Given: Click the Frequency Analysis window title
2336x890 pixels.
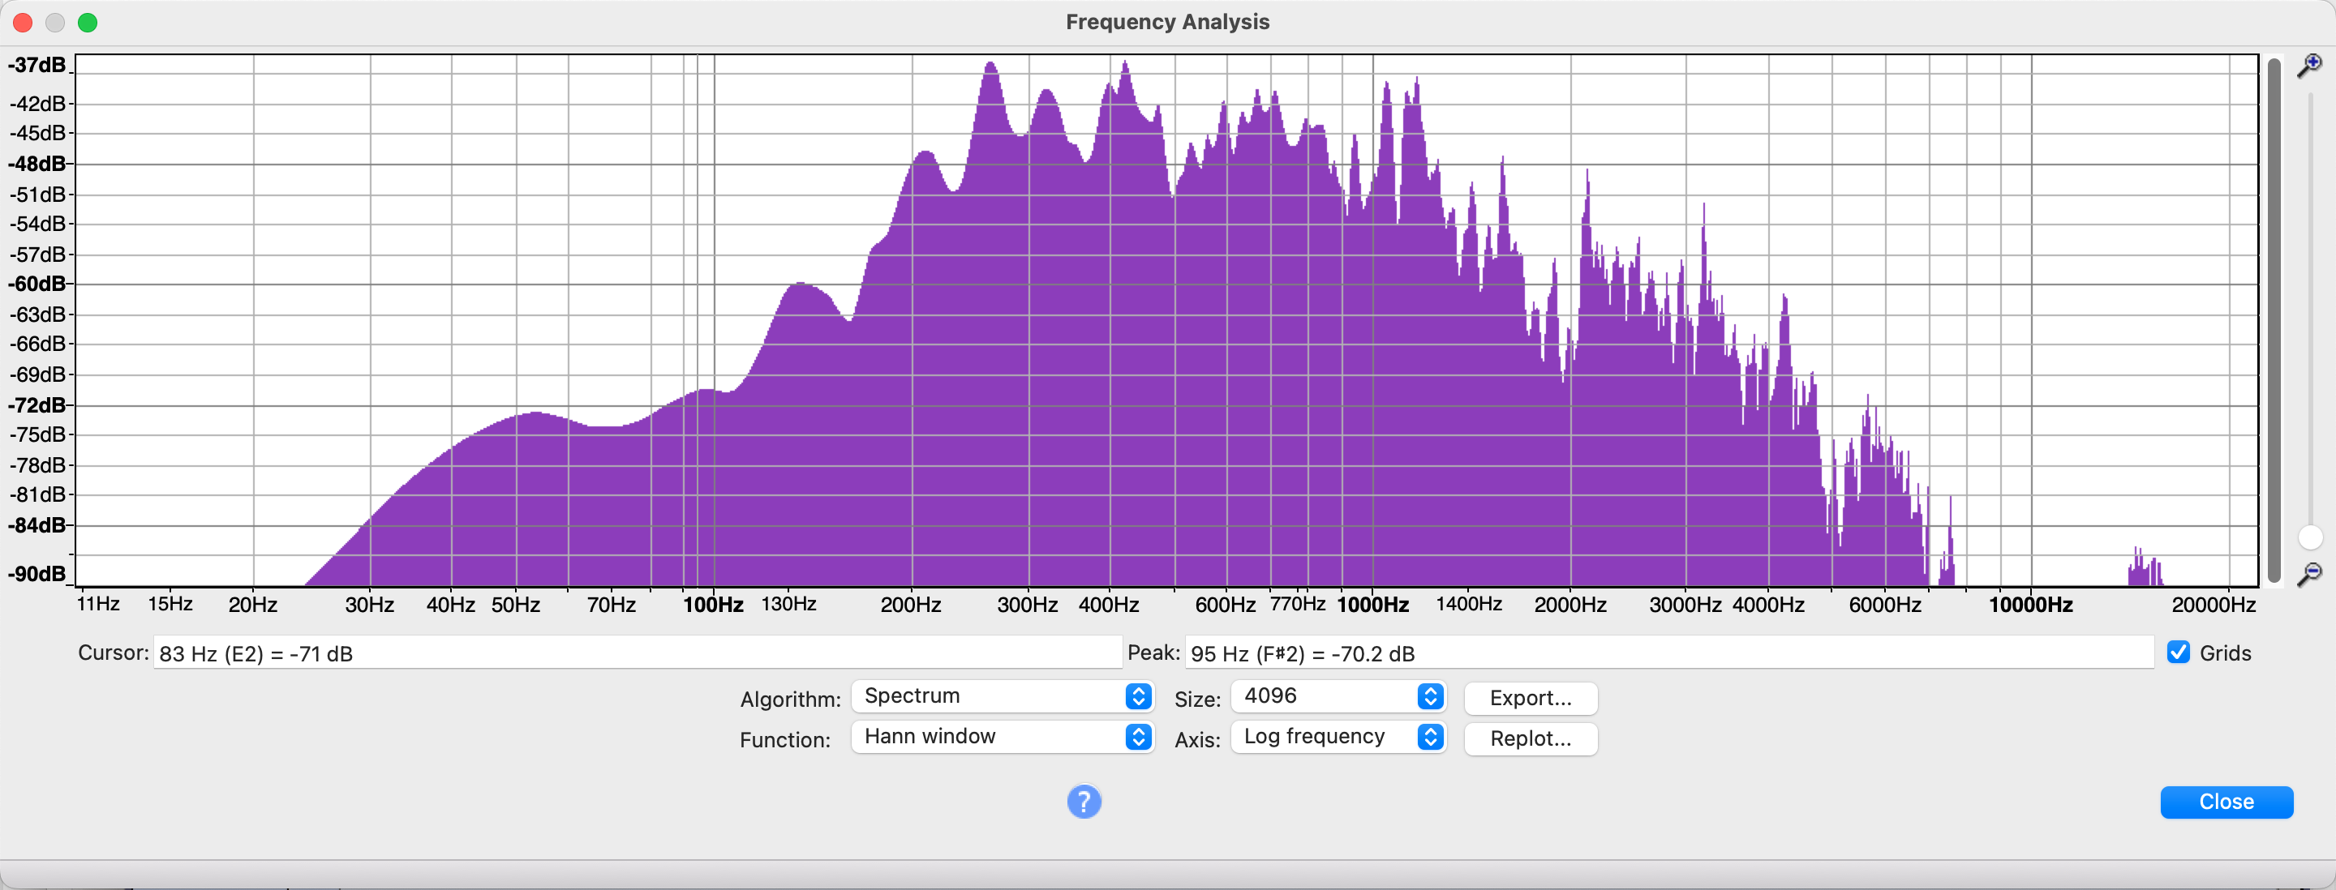Looking at the screenshot, I should click(x=1167, y=22).
